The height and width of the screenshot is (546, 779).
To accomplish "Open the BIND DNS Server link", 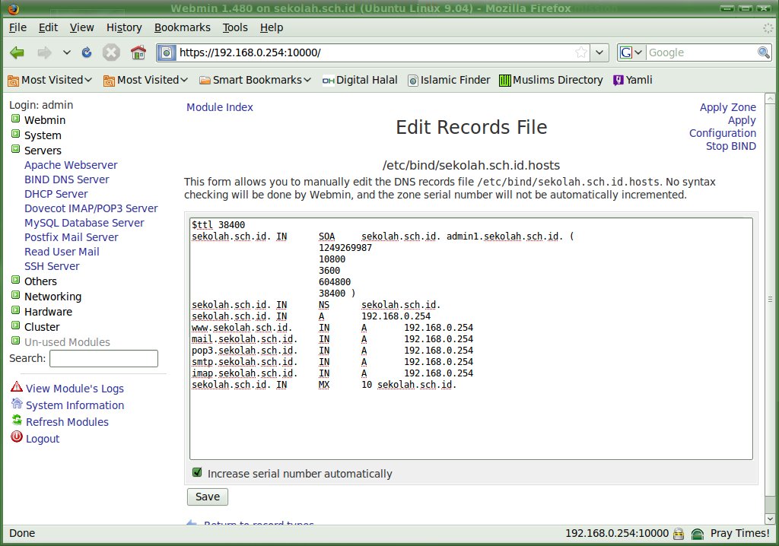I will tap(67, 179).
